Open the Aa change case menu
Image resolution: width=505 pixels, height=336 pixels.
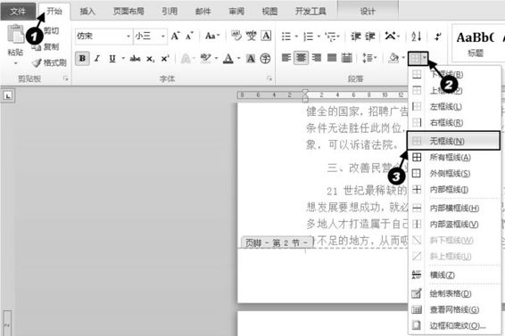212,36
